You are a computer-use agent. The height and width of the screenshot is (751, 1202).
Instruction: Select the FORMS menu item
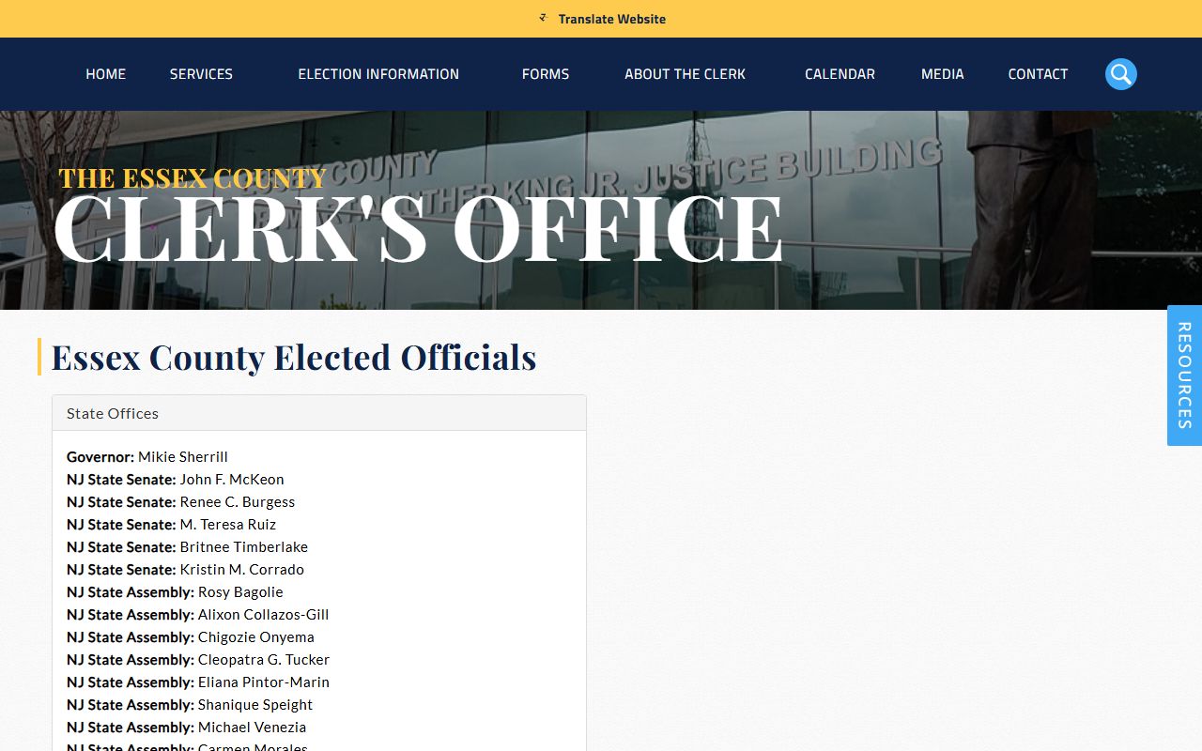click(x=546, y=74)
